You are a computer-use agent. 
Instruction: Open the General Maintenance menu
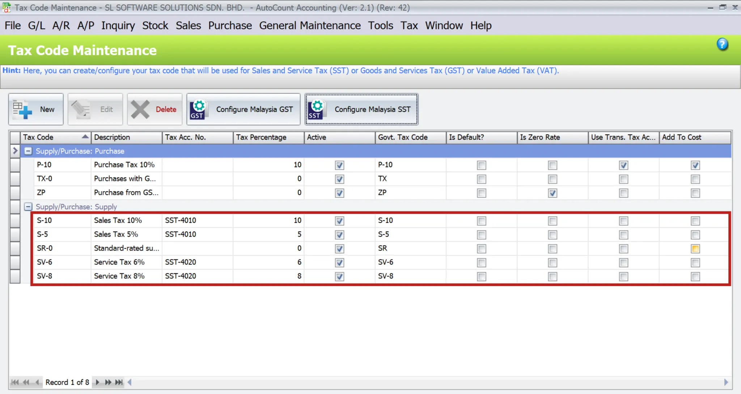point(310,25)
